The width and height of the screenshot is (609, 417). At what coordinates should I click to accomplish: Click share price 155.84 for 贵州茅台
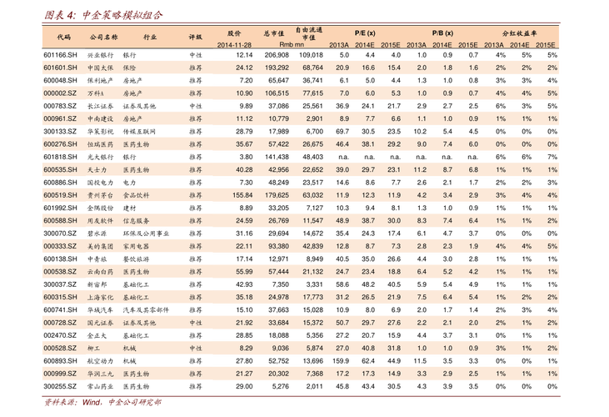pos(242,195)
